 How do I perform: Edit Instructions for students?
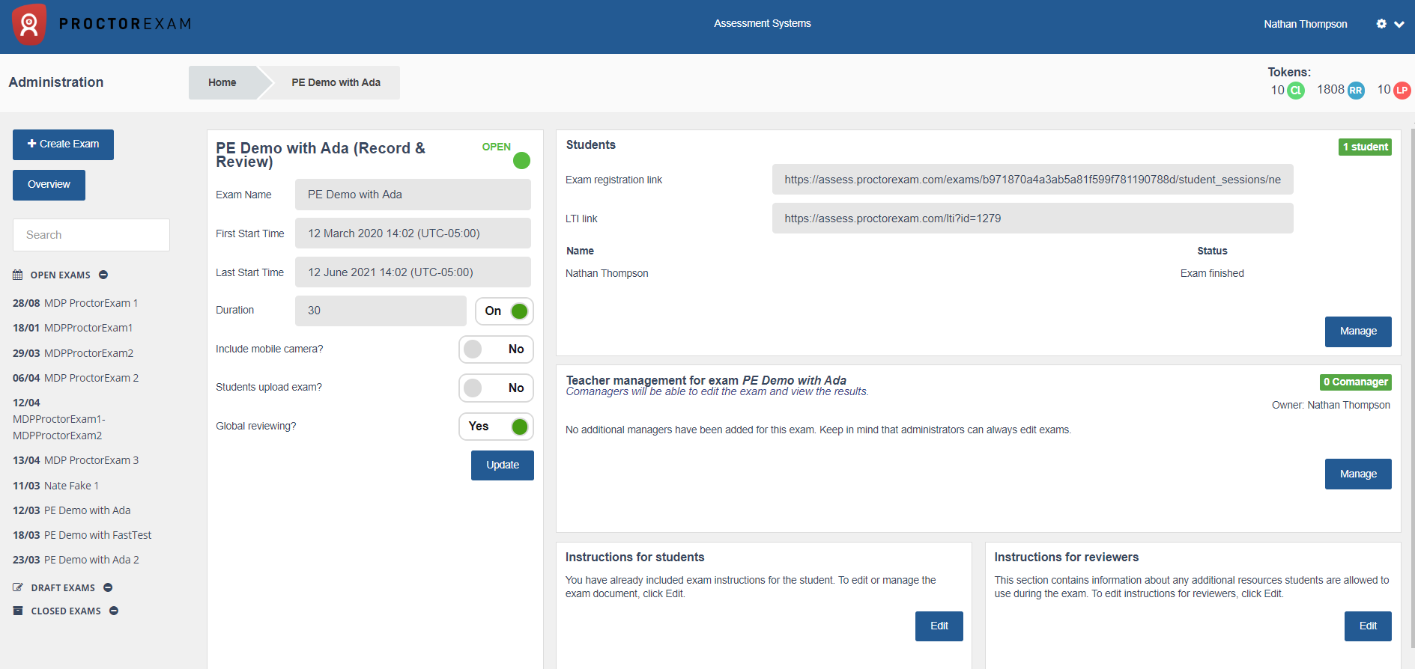pyautogui.click(x=939, y=626)
